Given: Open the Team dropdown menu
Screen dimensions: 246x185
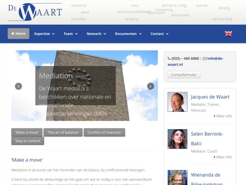Looking at the screenshot, I should coord(70,34).
